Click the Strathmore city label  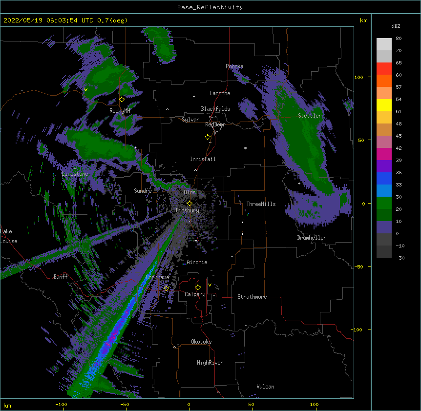click(252, 297)
